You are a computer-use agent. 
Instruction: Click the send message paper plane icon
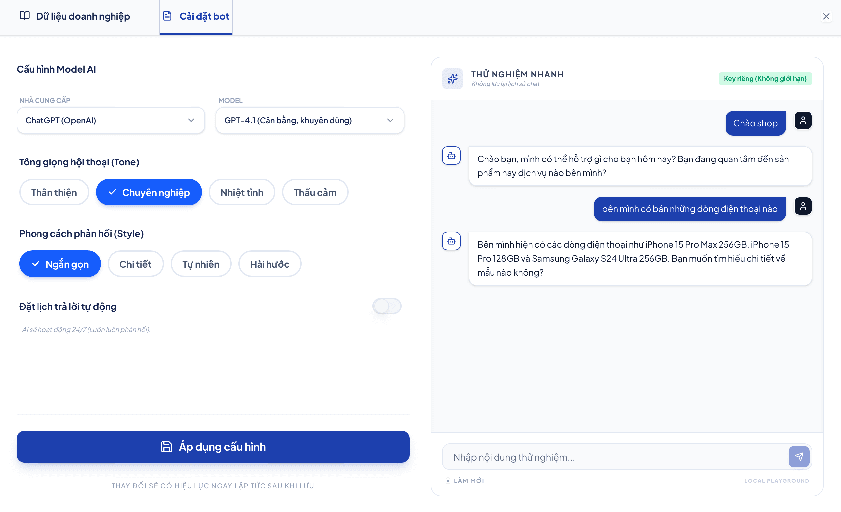pos(799,456)
